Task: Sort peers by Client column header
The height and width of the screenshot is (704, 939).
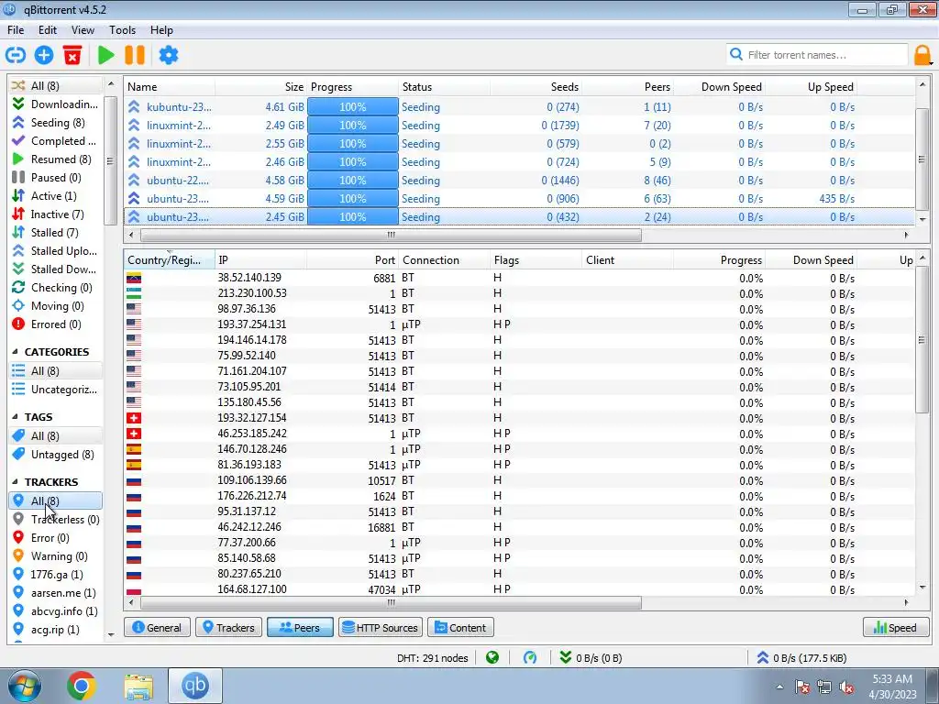Action: [x=627, y=259]
